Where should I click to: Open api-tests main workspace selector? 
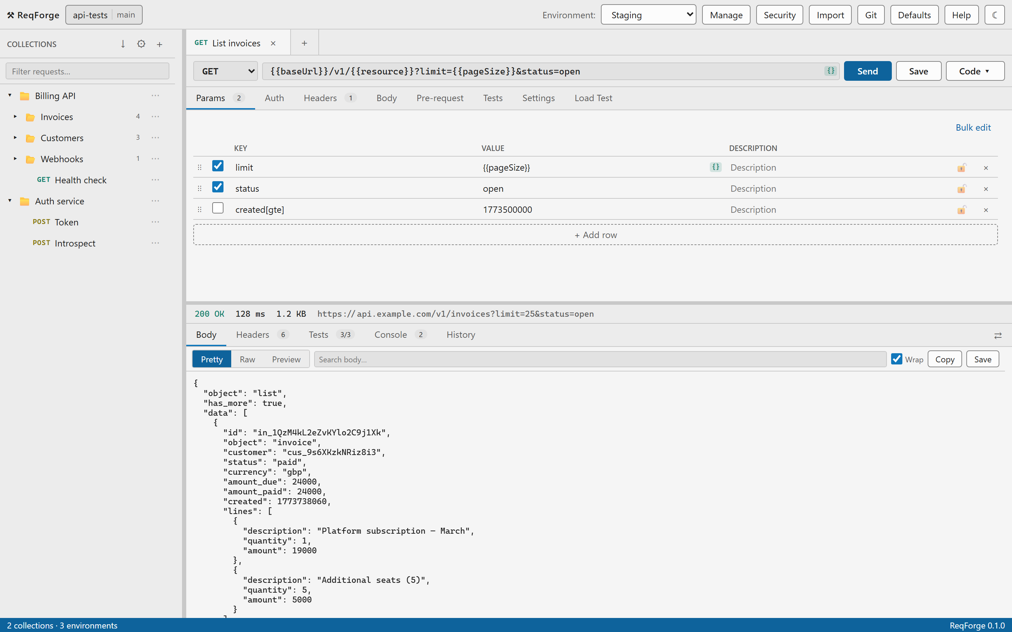(104, 15)
